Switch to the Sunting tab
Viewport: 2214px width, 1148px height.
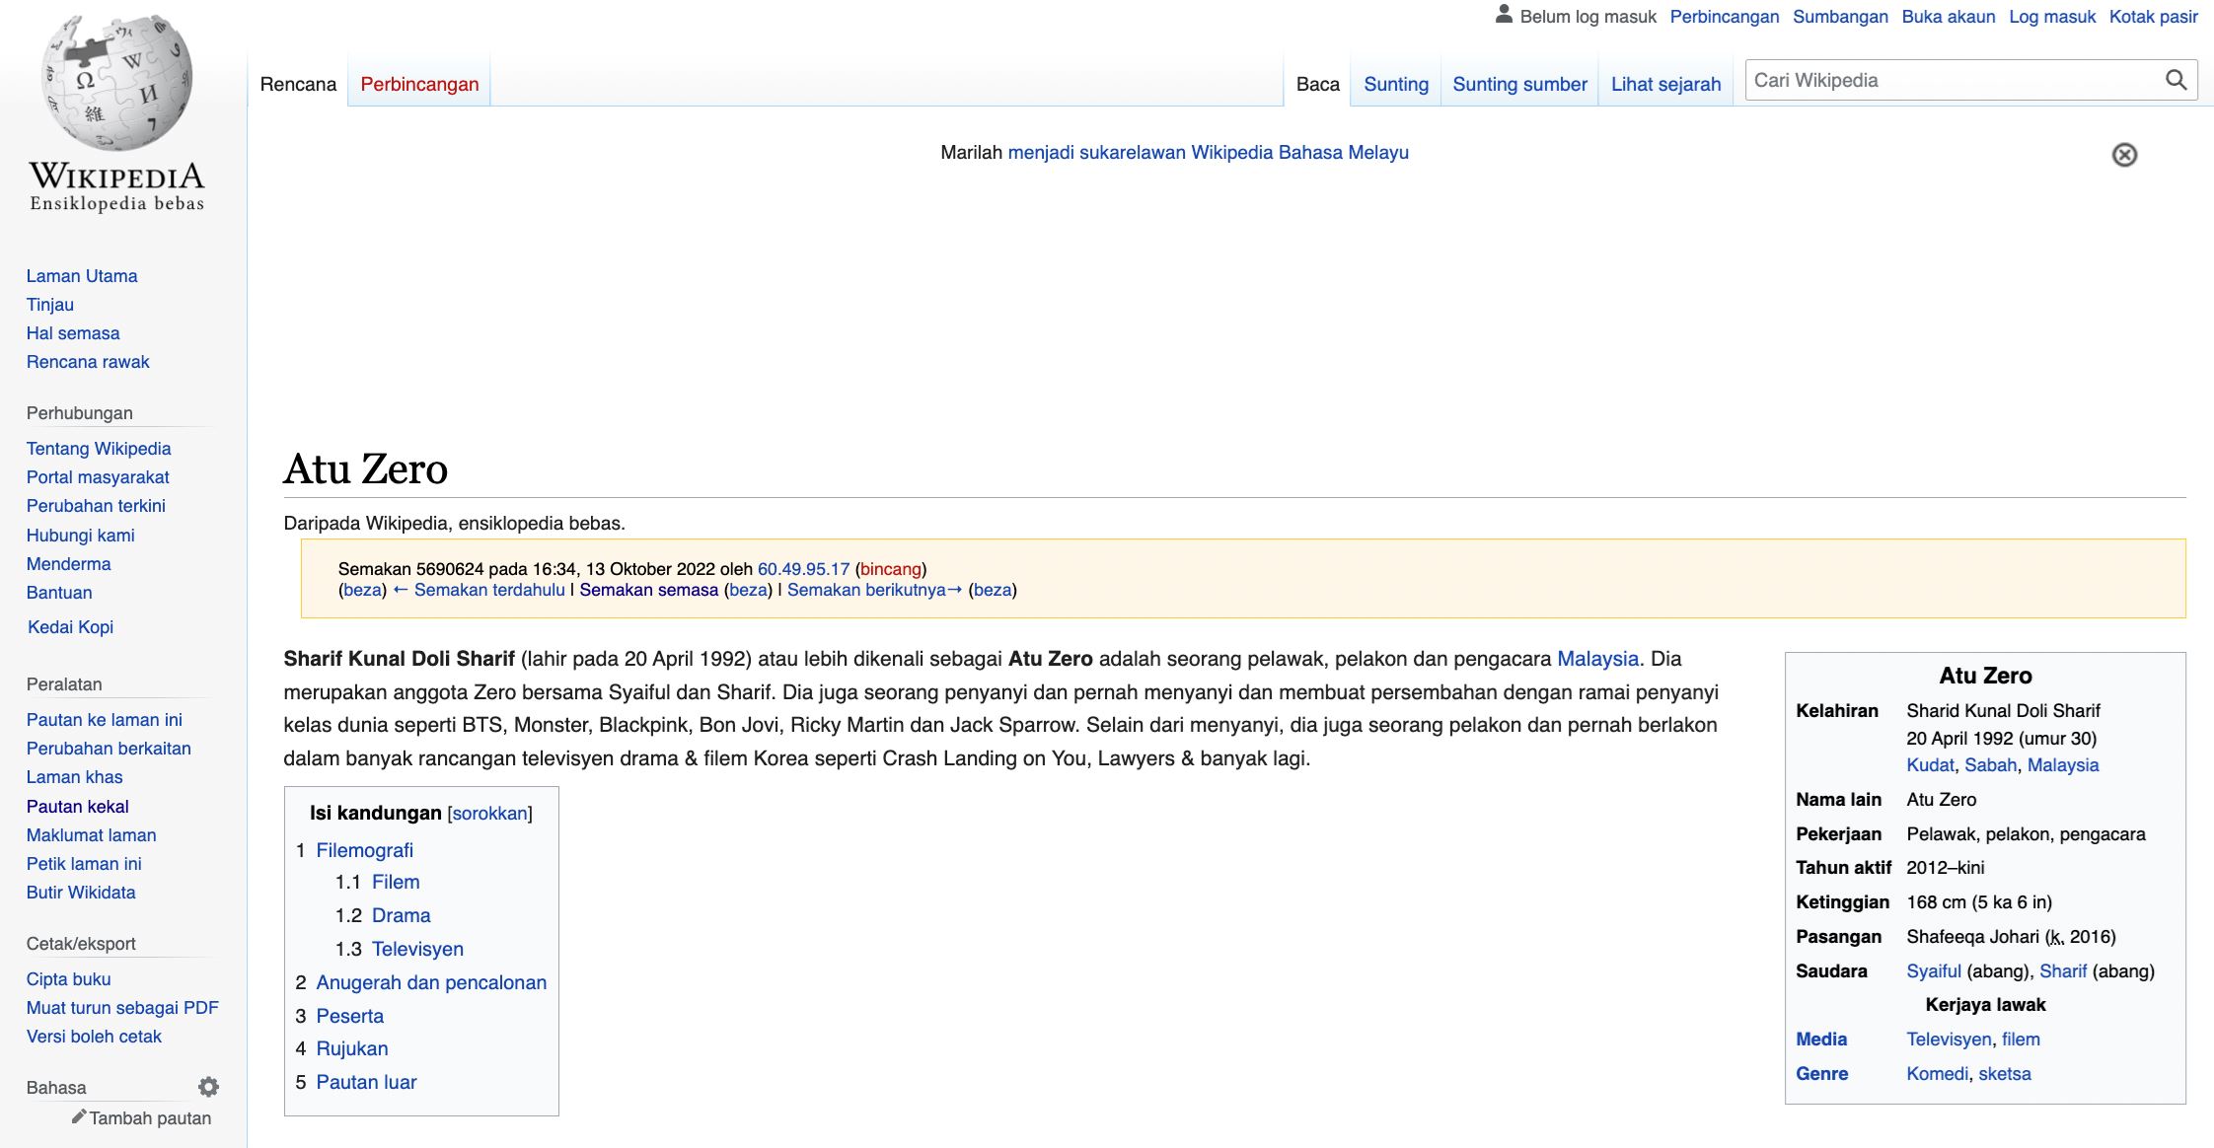1394,84
